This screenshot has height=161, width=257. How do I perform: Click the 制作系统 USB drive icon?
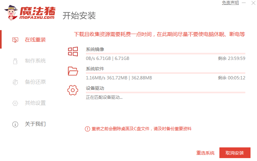click(15, 61)
